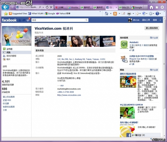Expand the Help dropdown arrow
This screenshot has width=167, height=142.
point(160,14)
